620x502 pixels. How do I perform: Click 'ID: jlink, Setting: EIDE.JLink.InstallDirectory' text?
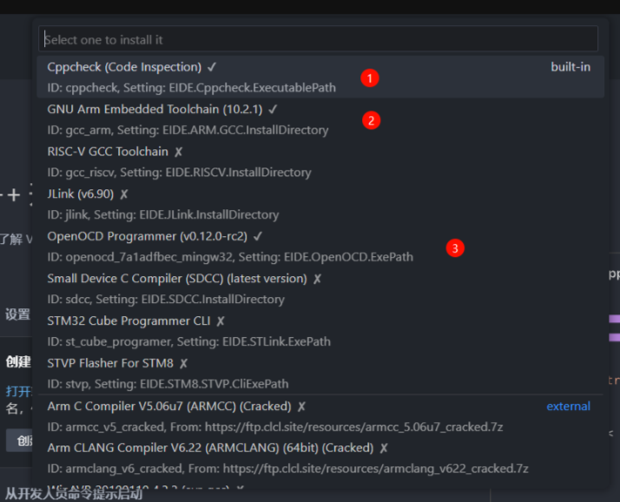[x=163, y=215]
